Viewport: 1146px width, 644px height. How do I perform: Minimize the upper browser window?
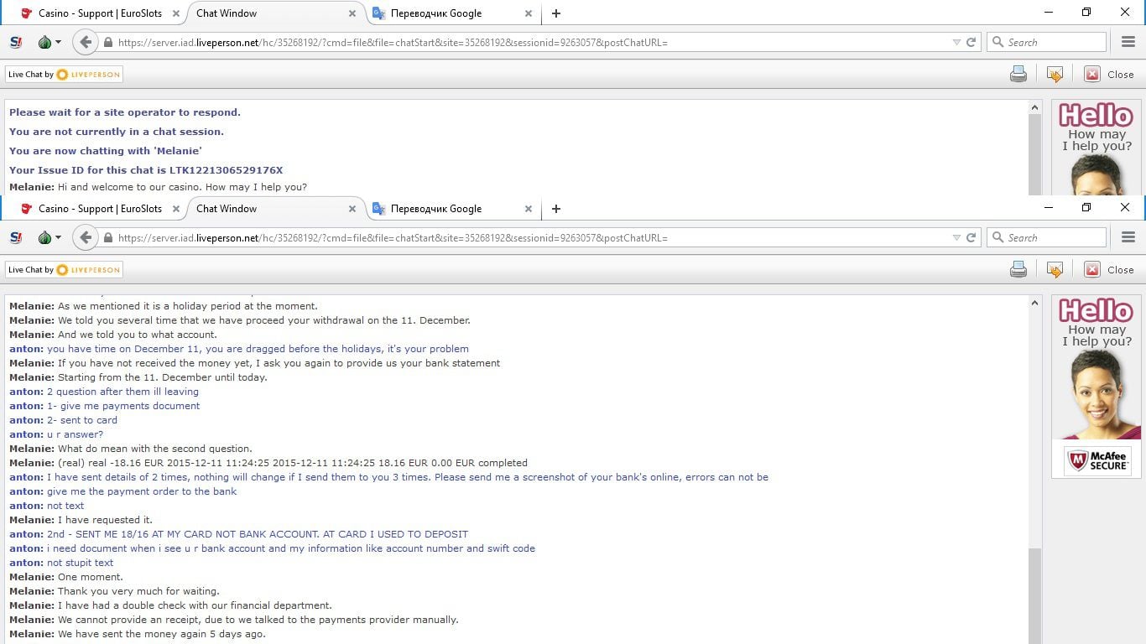1049,13
